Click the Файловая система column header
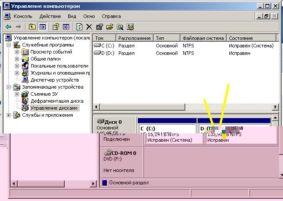The height and width of the screenshot is (201, 283). click(202, 38)
